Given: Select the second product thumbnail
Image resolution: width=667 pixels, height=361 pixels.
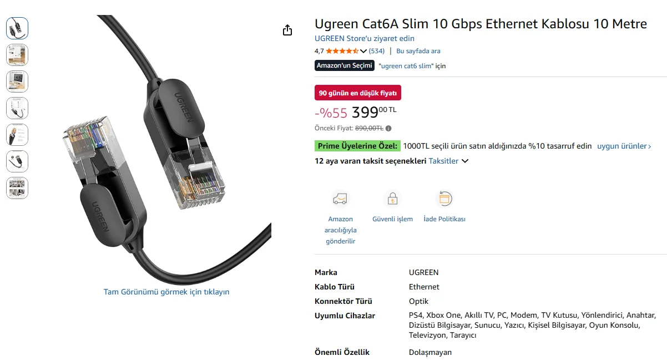Looking at the screenshot, I should [17, 55].
